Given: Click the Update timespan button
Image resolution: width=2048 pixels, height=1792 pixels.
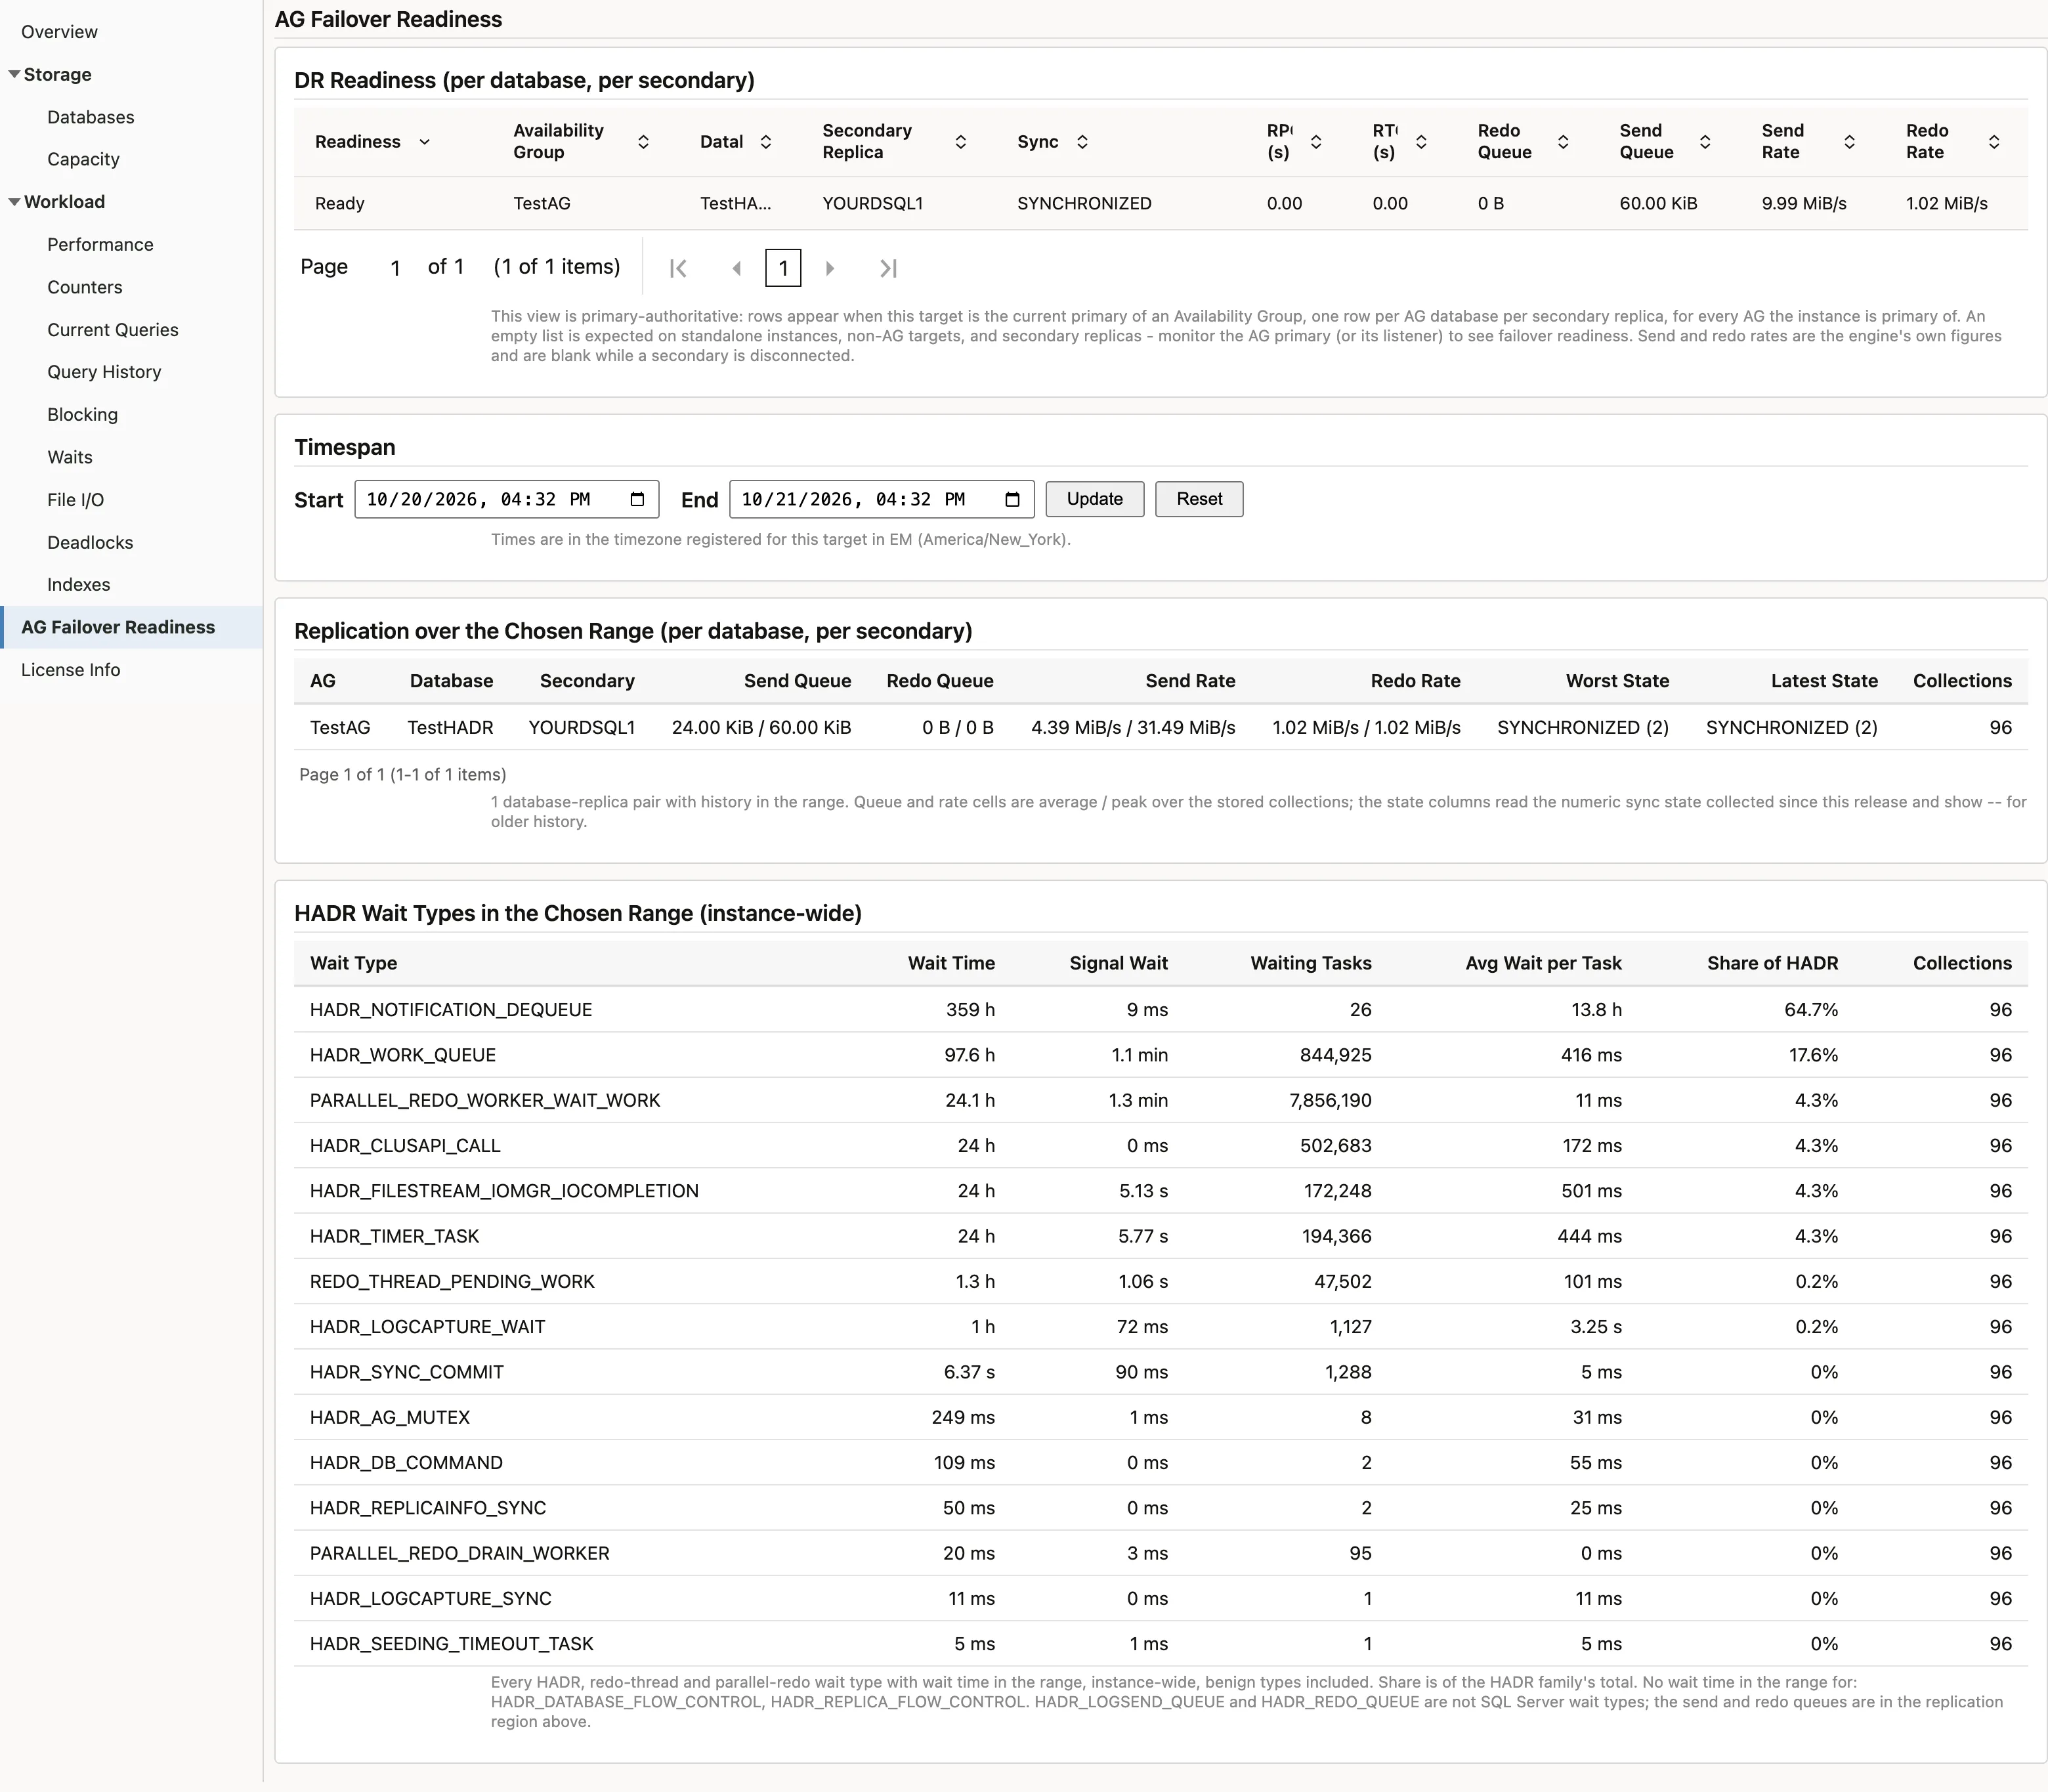Looking at the screenshot, I should pos(1094,499).
